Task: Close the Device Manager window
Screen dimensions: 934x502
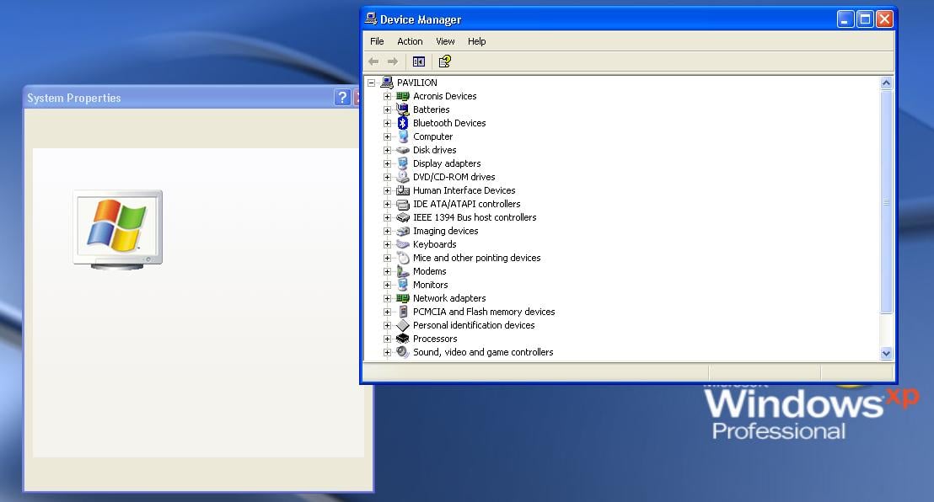Action: tap(884, 19)
